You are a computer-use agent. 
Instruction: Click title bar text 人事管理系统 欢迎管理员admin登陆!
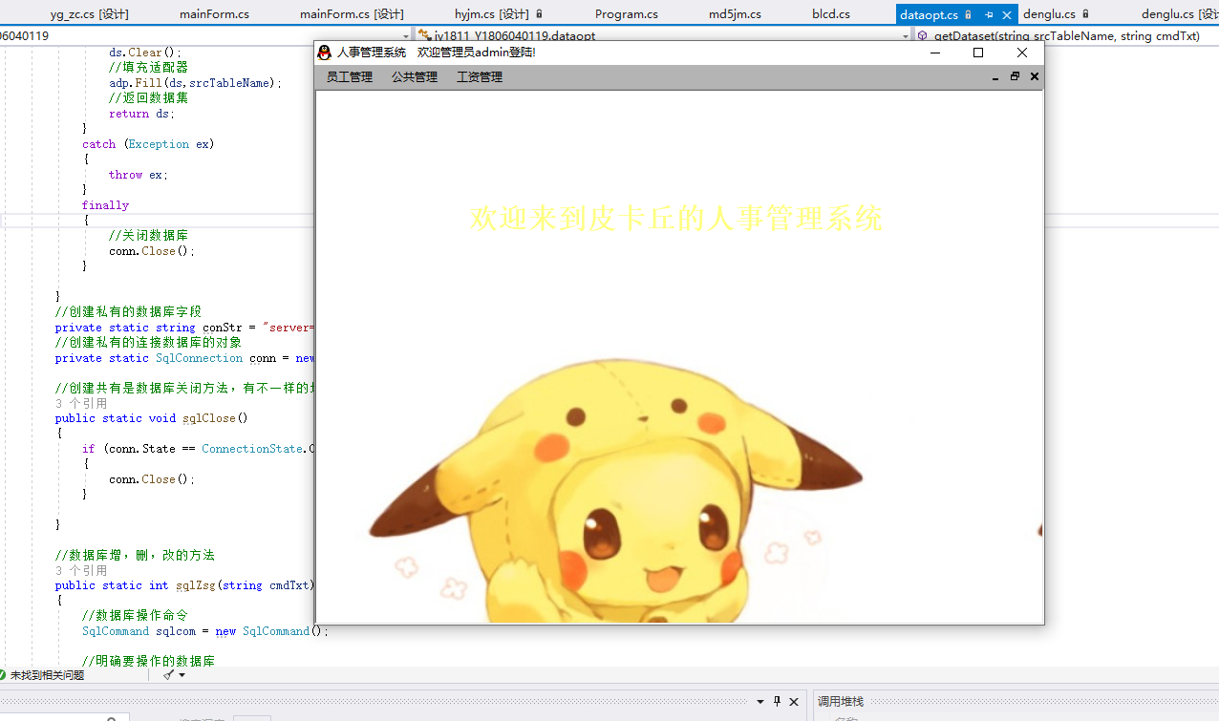[437, 53]
